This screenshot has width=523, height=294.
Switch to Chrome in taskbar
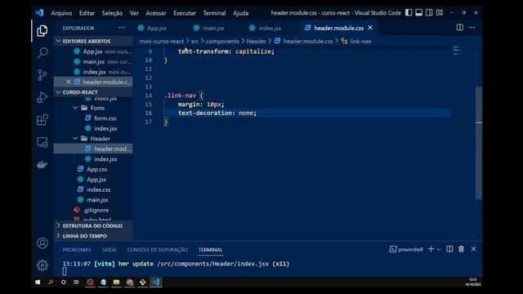tap(130, 282)
